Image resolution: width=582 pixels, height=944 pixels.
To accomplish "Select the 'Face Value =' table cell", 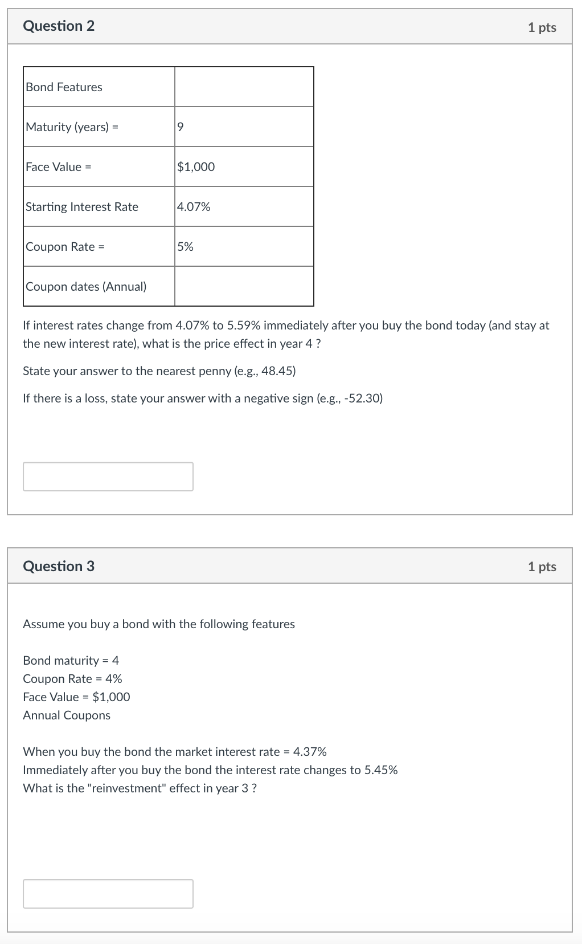I will [x=59, y=166].
